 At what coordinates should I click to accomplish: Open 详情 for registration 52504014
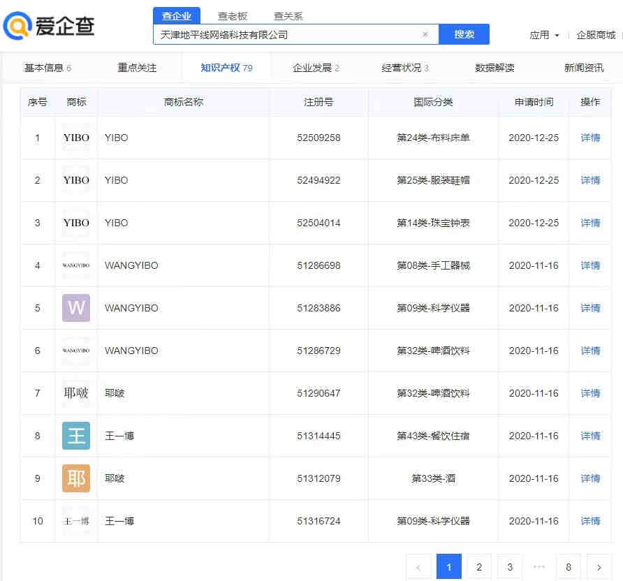point(590,223)
